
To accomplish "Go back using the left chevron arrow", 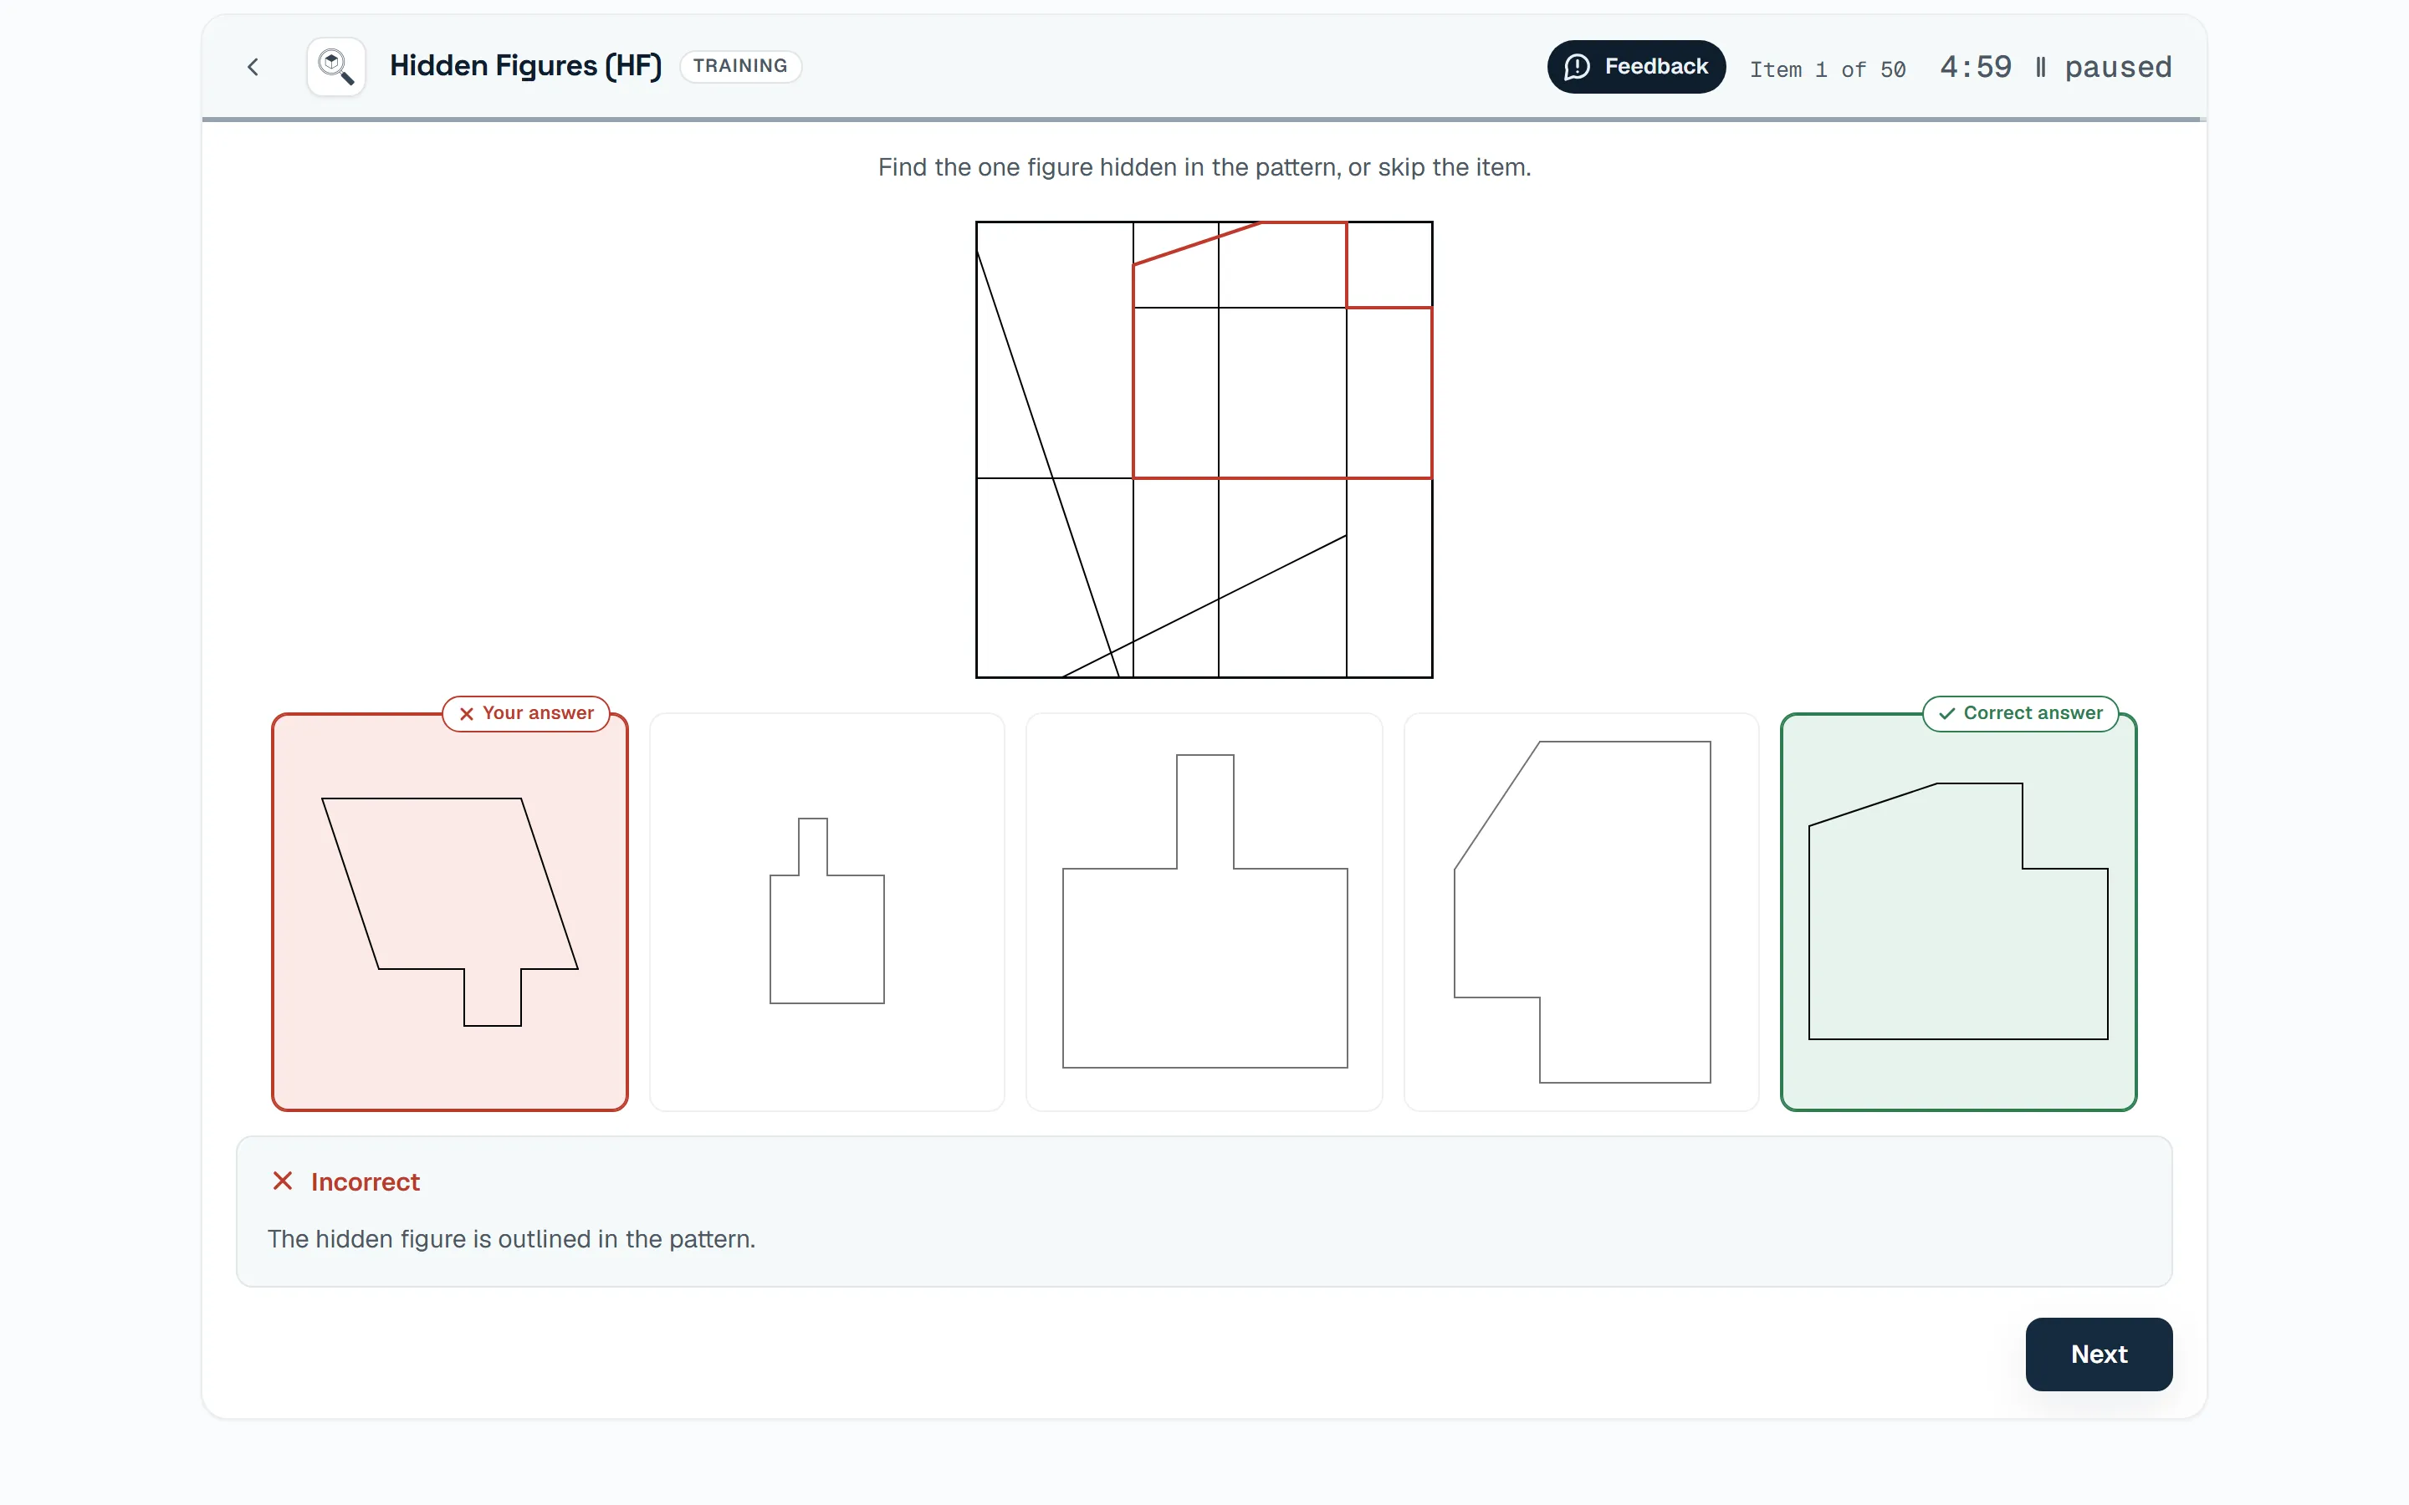I will coord(253,67).
